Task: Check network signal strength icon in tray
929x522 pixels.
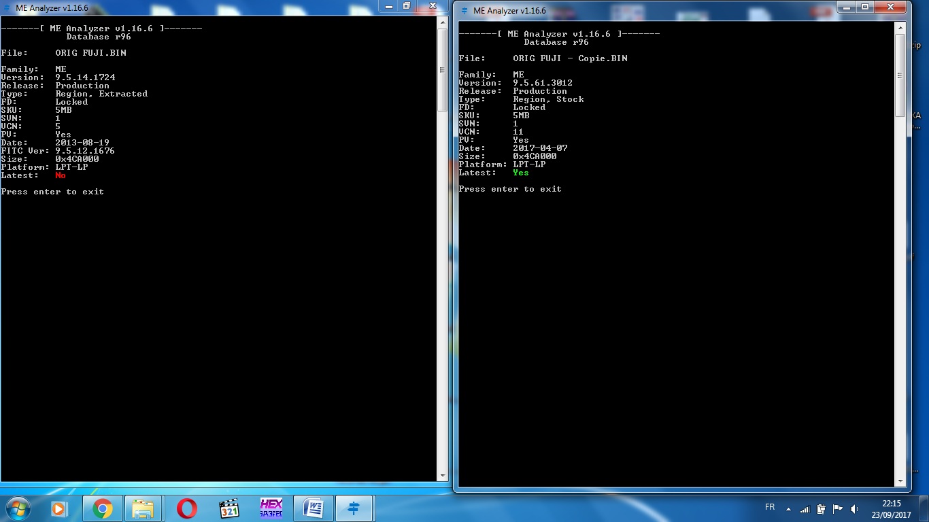Action: pos(805,508)
